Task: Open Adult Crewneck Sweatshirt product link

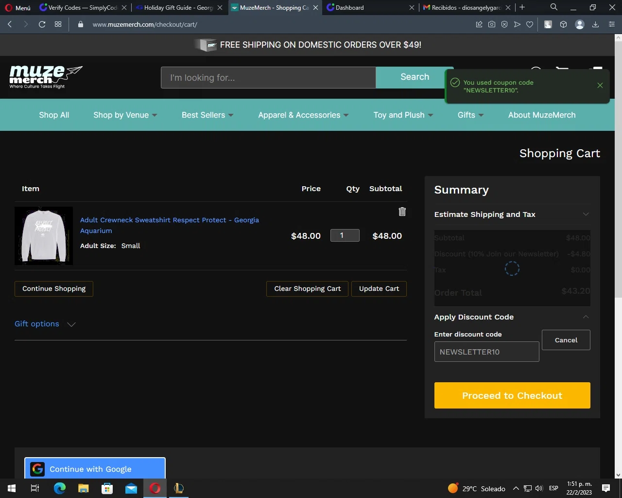Action: point(169,225)
